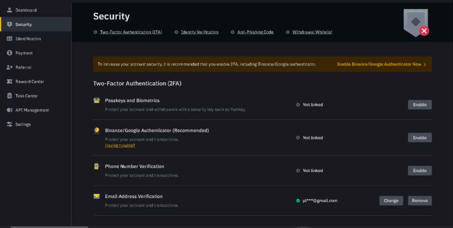Click the Security page title

[x=111, y=16]
